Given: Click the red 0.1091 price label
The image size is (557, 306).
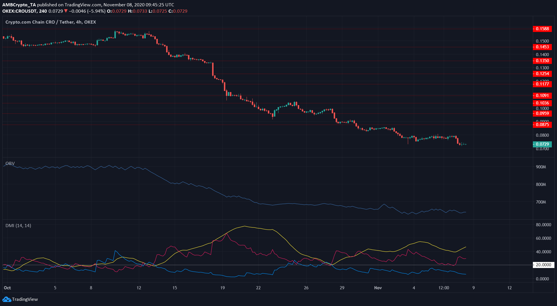Looking at the screenshot, I should pos(542,96).
